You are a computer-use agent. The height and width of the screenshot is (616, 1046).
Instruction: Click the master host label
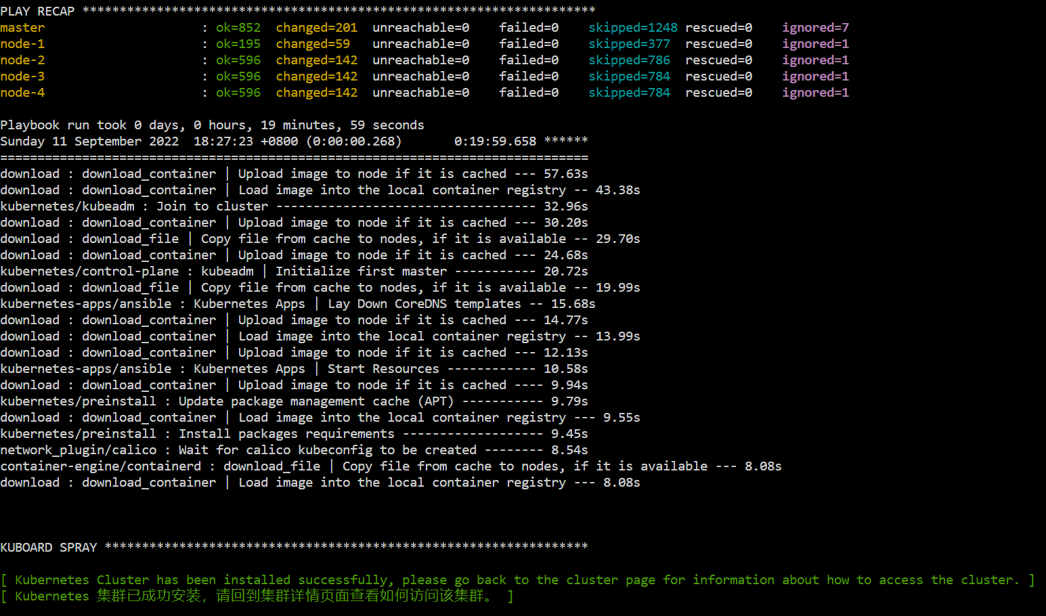pyautogui.click(x=22, y=27)
